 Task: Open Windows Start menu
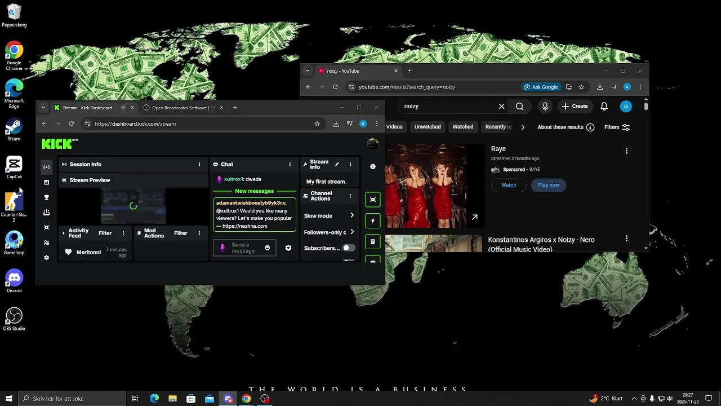pyautogui.click(x=8, y=399)
